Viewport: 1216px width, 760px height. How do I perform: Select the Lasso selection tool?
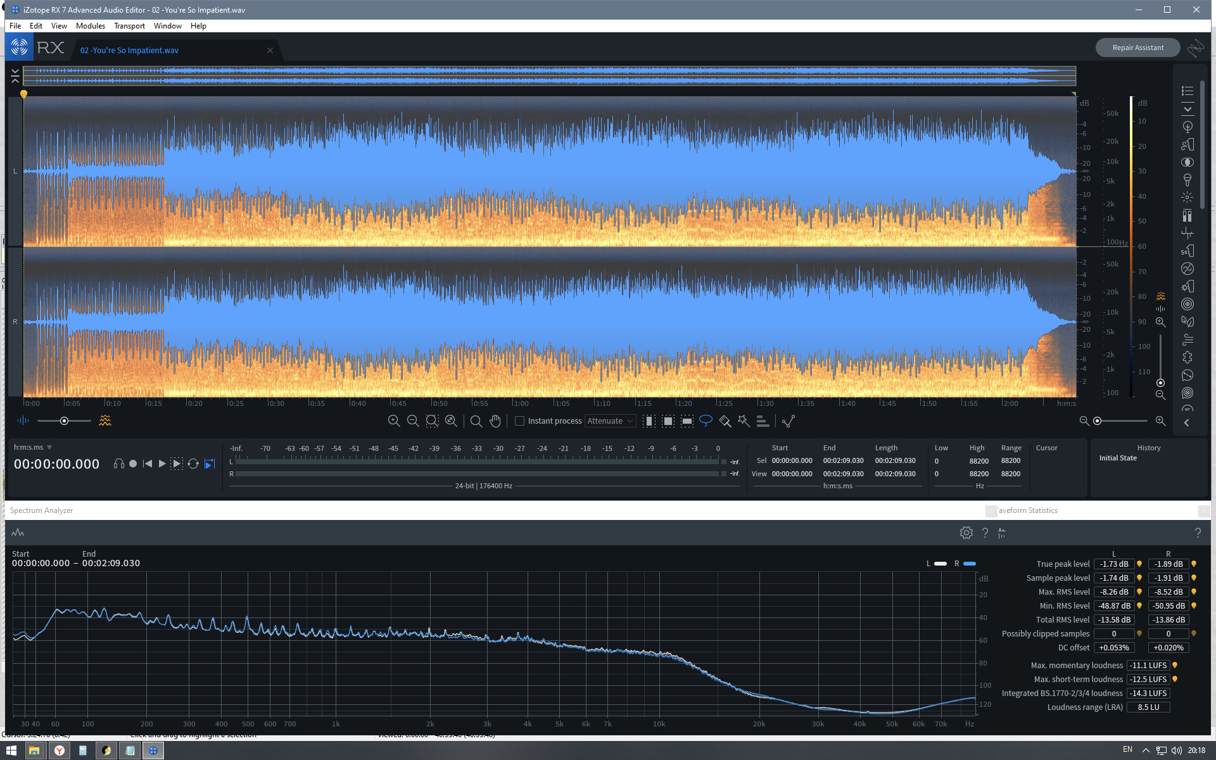point(706,421)
